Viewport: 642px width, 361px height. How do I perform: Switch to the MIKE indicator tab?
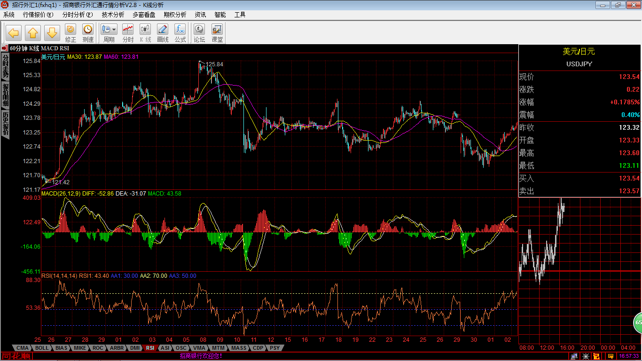[80, 348]
